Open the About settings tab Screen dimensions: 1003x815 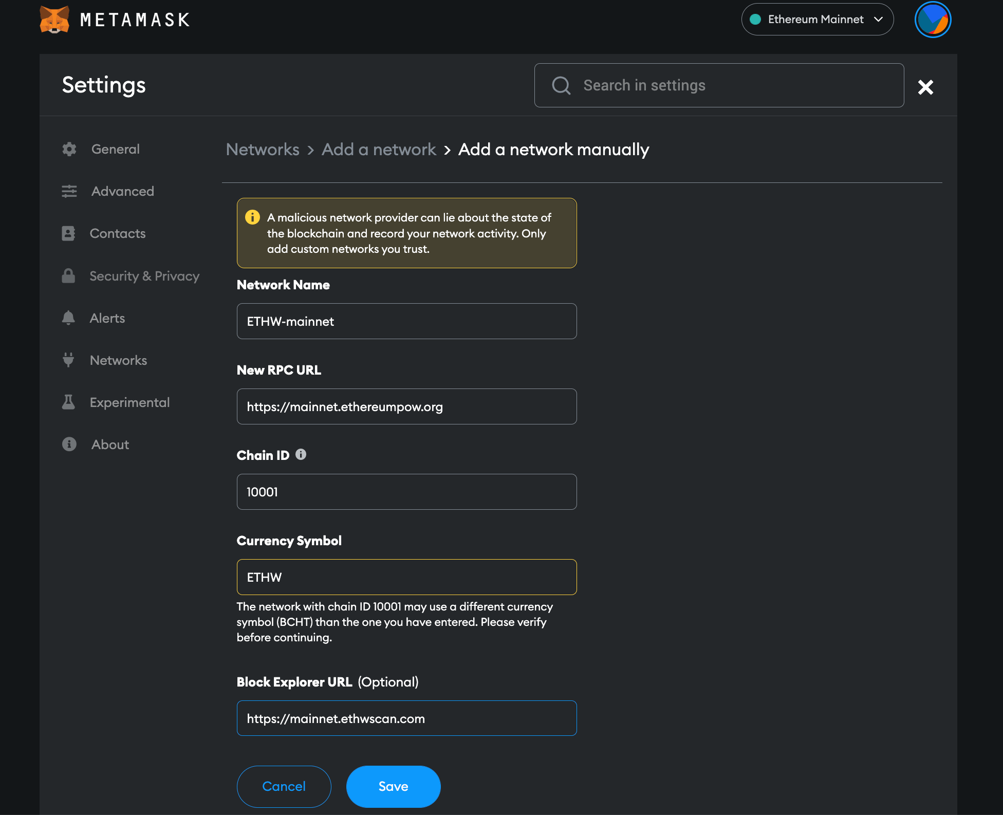tap(110, 444)
